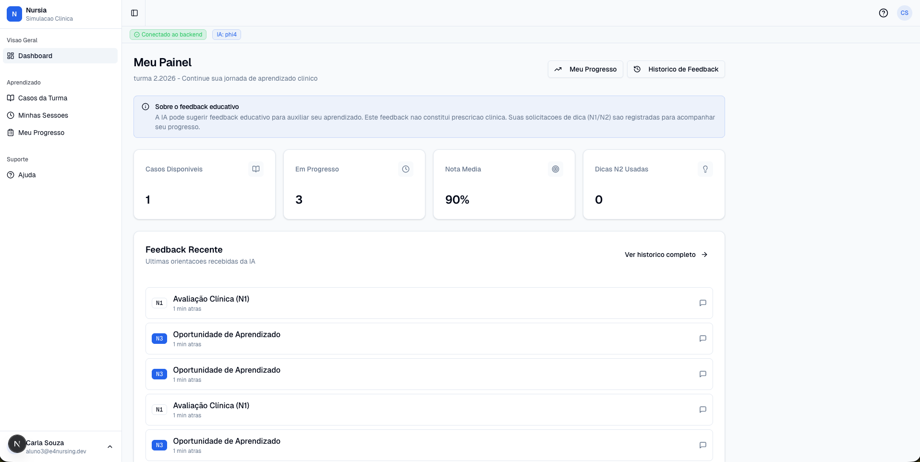This screenshot has height=462, width=920.
Task: Click the Casos da Turma book icon
Action: click(11, 98)
